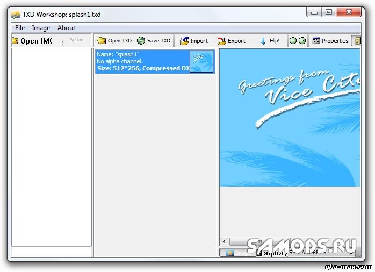Open the File menu
375x272 pixels.
point(20,28)
